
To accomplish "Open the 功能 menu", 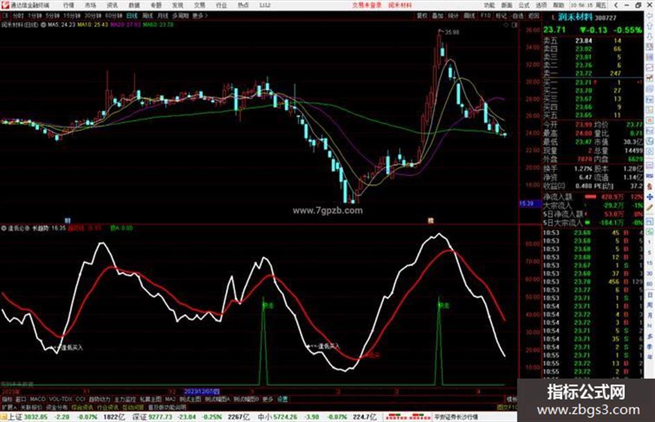I will click(489, 6).
